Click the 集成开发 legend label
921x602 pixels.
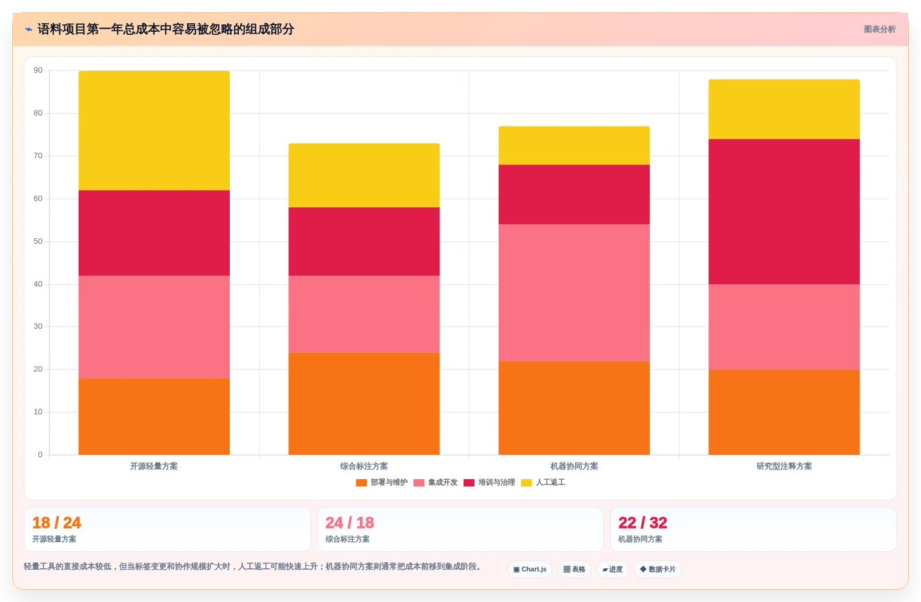click(442, 483)
